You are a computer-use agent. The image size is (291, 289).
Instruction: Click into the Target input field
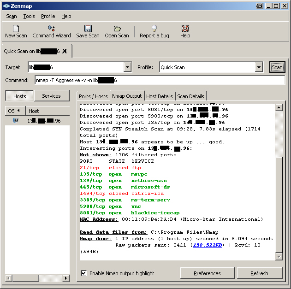pyautogui.click(x=76, y=67)
